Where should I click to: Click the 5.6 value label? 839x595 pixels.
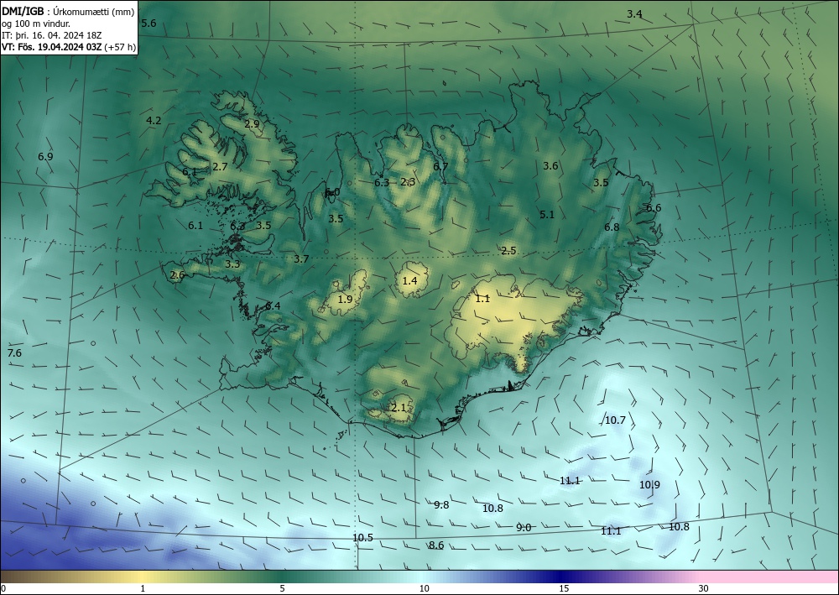(149, 23)
